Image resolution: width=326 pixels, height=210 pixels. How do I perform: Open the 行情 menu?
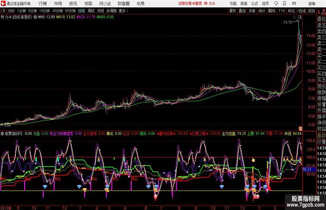(43, 3)
